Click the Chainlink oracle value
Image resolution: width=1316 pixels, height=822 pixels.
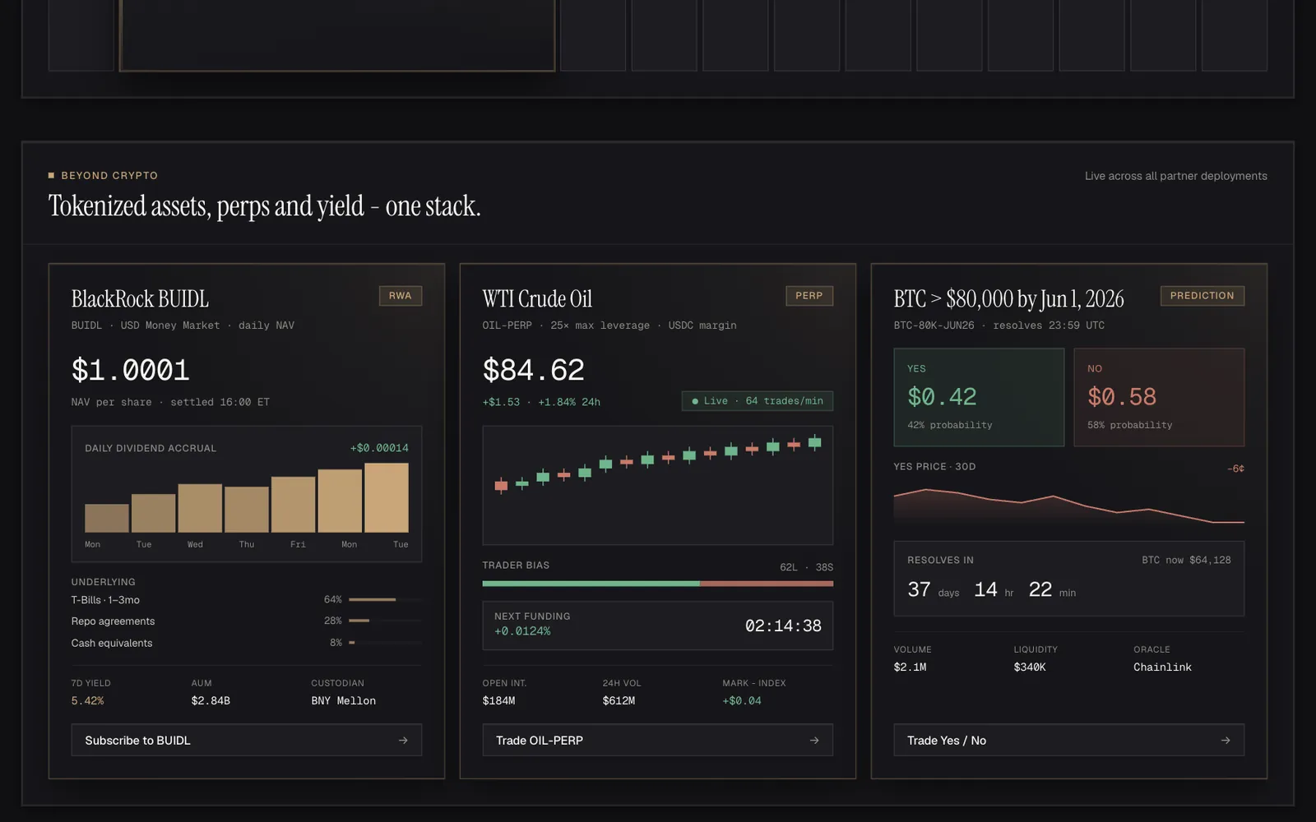tap(1162, 667)
